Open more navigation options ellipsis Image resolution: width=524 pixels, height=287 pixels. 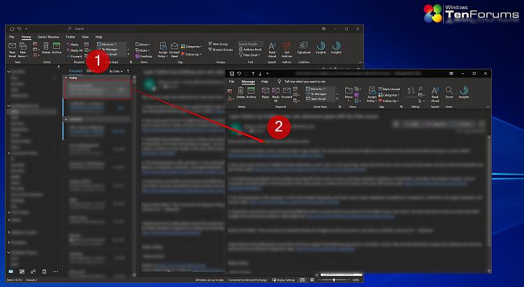55,272
